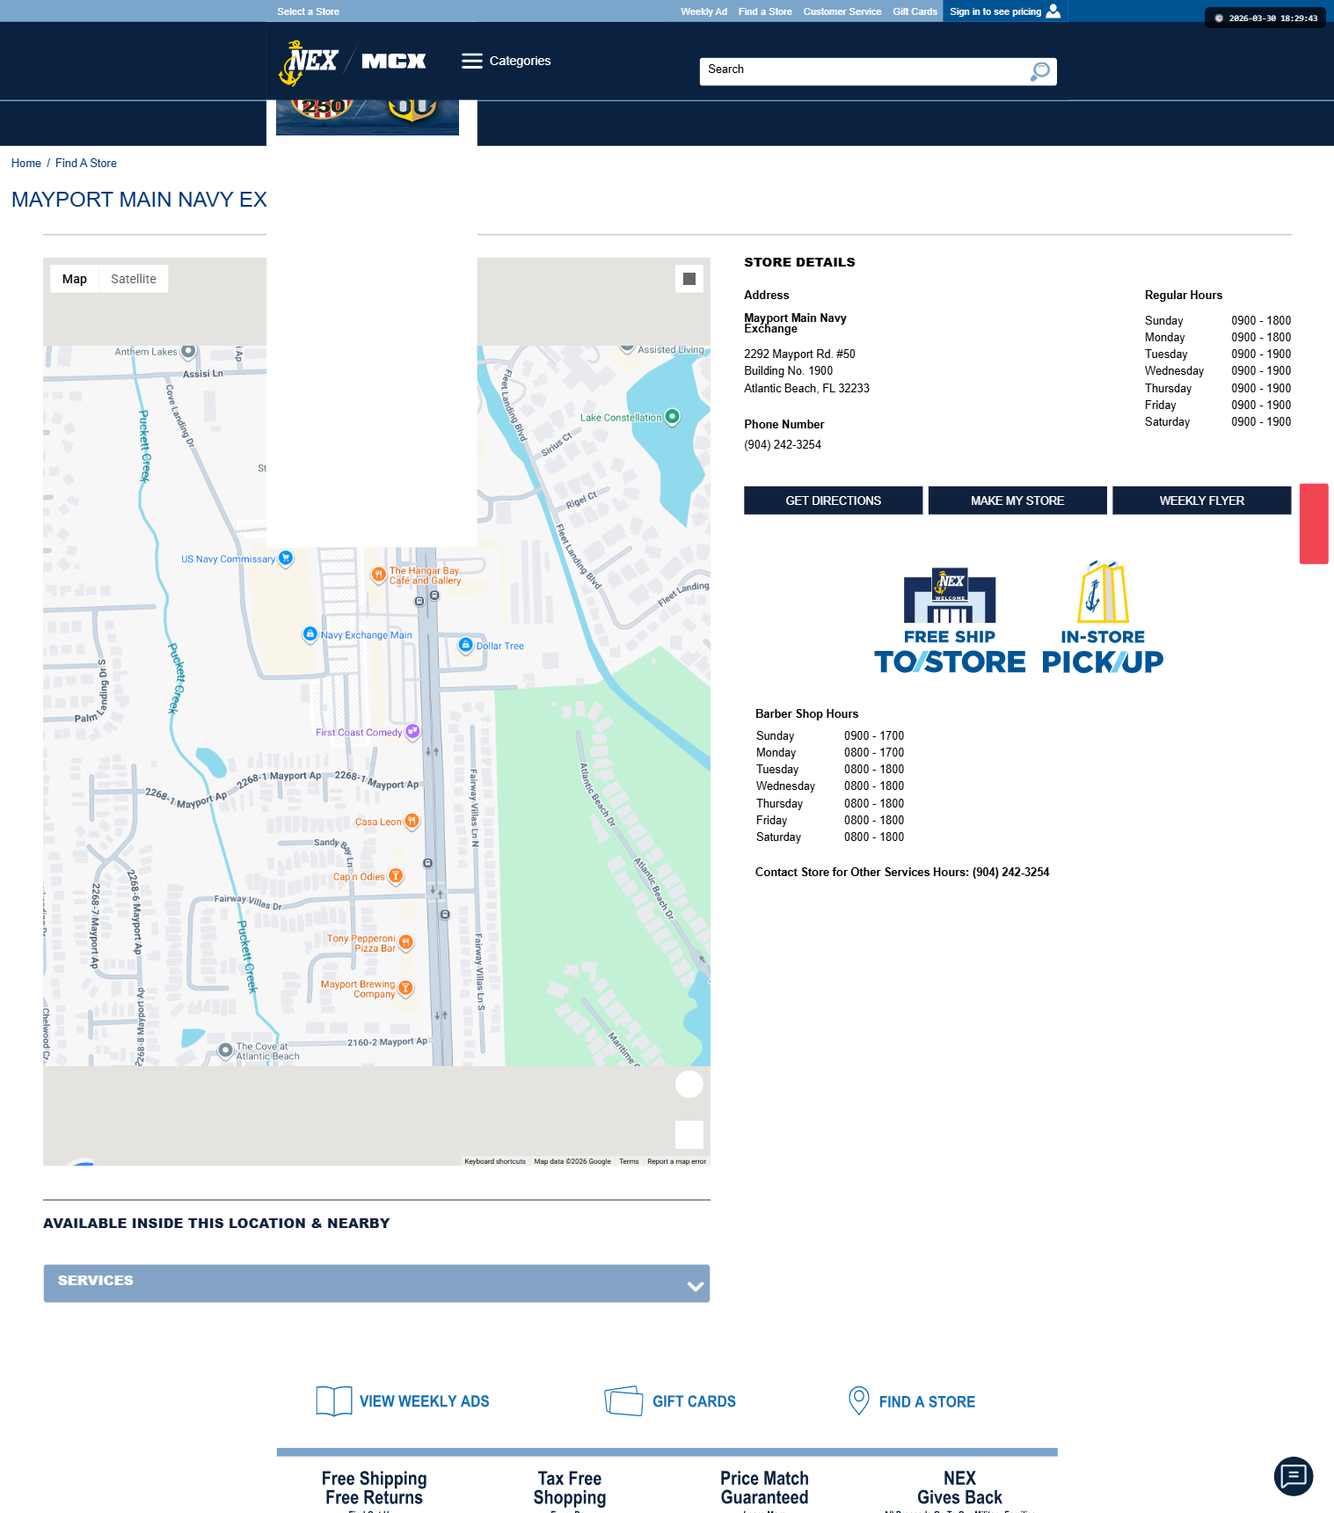The width and height of the screenshot is (1334, 1513).
Task: Click map Terms link
Action: (629, 1161)
